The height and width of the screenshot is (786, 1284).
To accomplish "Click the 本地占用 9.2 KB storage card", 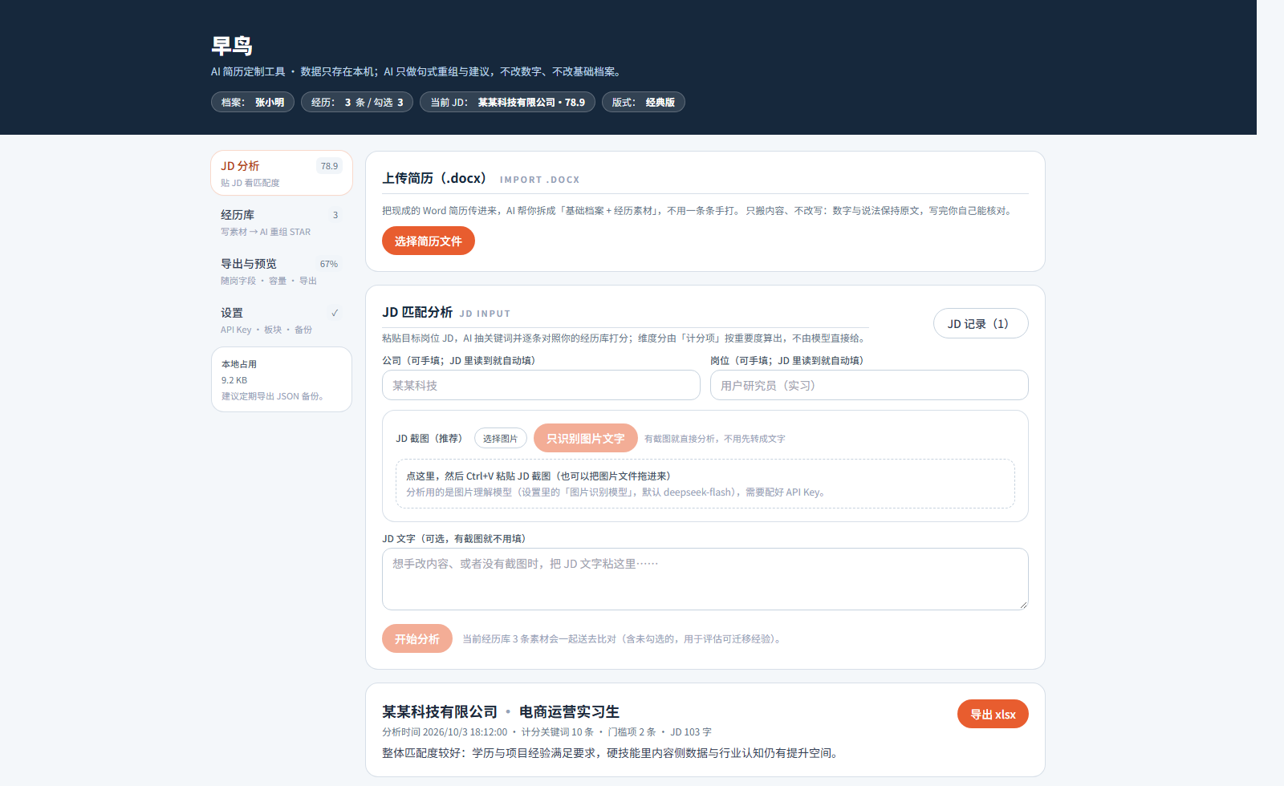I will point(282,379).
